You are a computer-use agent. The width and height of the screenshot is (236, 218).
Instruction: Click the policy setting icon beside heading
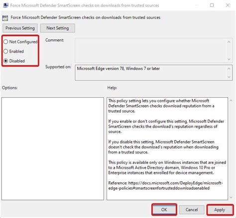tap(5, 18)
